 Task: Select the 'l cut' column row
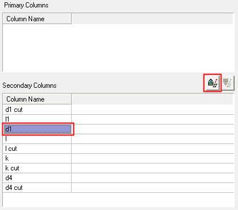click(37, 149)
